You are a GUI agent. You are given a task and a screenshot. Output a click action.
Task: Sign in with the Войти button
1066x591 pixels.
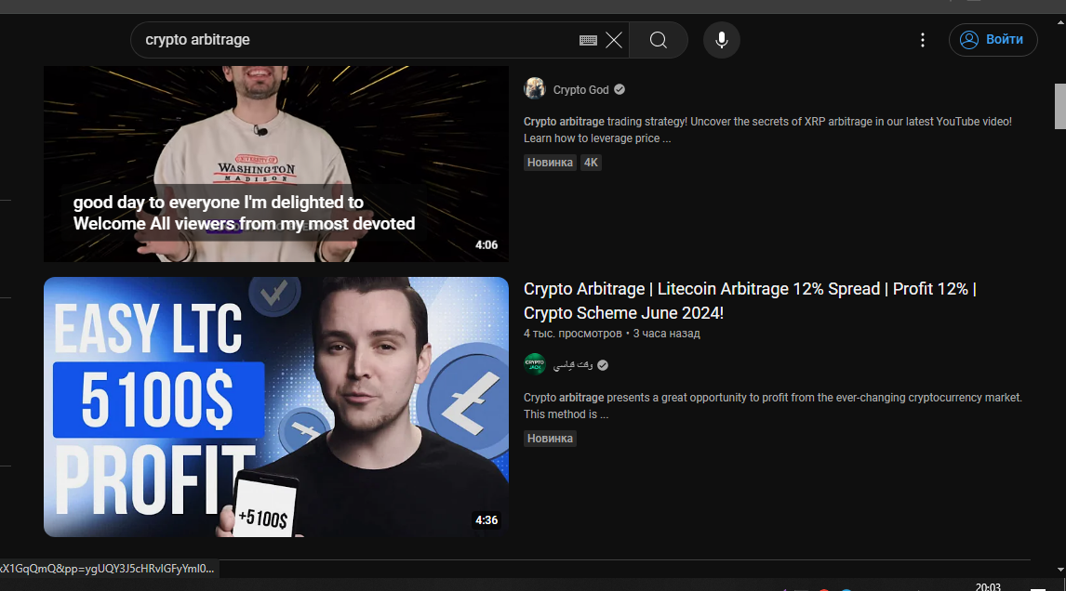tap(993, 40)
